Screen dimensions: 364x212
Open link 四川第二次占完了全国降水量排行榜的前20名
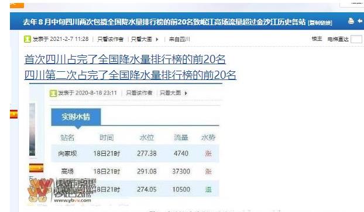point(131,75)
